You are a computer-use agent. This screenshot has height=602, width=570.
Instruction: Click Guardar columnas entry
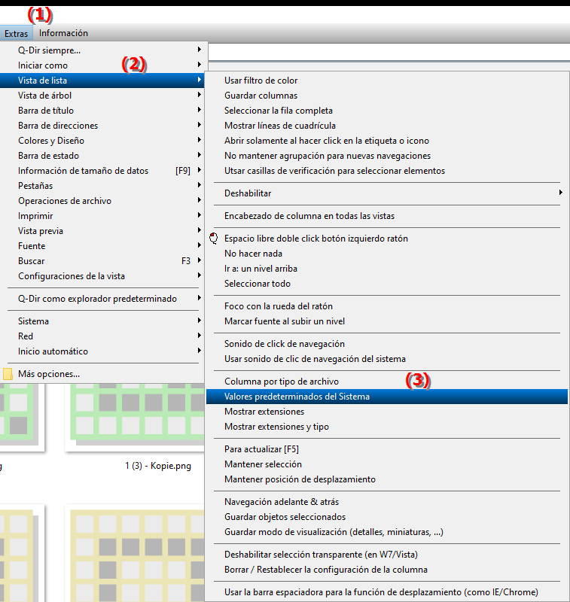pos(261,96)
